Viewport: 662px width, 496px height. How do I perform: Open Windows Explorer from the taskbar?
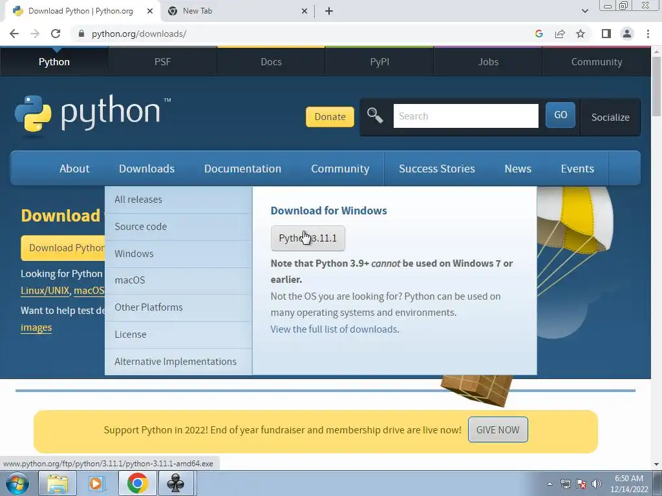click(x=58, y=483)
